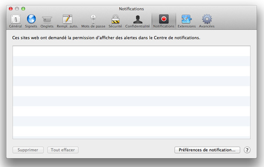This screenshot has height=167, width=264.
Task: Open the Général preferences pane
Action: [x=15, y=21]
